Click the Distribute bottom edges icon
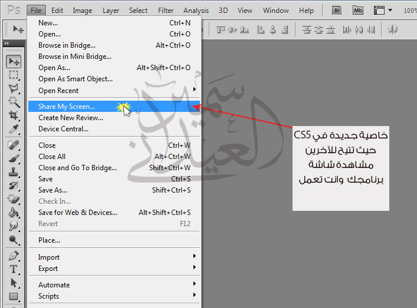Image resolution: width=417 pixels, height=308 pixels. tap(330, 29)
